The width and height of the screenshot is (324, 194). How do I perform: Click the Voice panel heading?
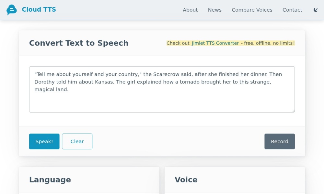(186, 180)
